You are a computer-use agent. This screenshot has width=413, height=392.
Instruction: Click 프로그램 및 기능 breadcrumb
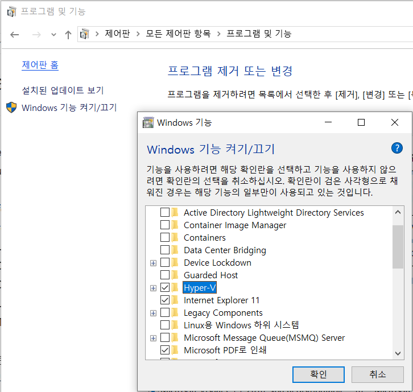pyautogui.click(x=259, y=34)
